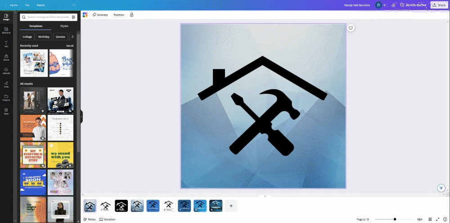Select page 8 thumbnail
This screenshot has height=223, width=450.
pyautogui.click(x=200, y=206)
